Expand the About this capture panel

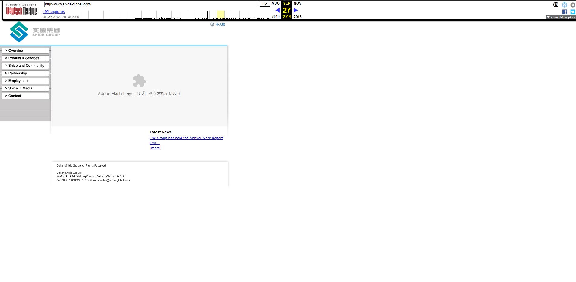561,18
